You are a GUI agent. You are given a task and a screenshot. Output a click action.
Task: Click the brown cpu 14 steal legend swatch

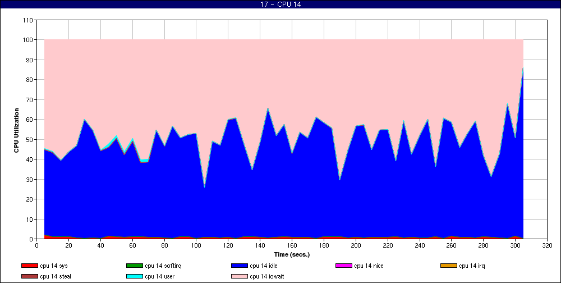click(29, 277)
